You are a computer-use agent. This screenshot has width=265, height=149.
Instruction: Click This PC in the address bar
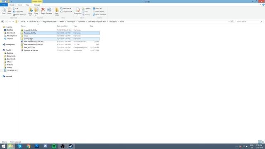[x=23, y=22]
